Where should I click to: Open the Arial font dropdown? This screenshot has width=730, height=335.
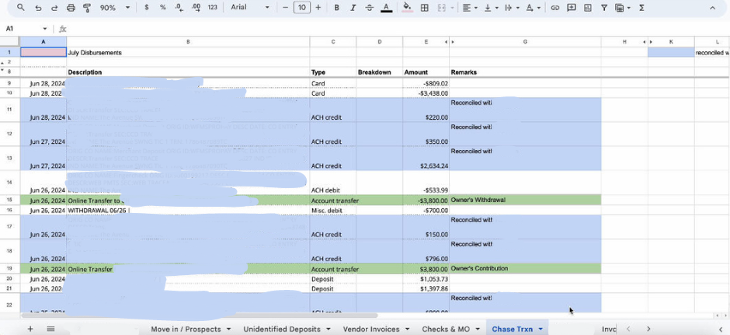250,8
